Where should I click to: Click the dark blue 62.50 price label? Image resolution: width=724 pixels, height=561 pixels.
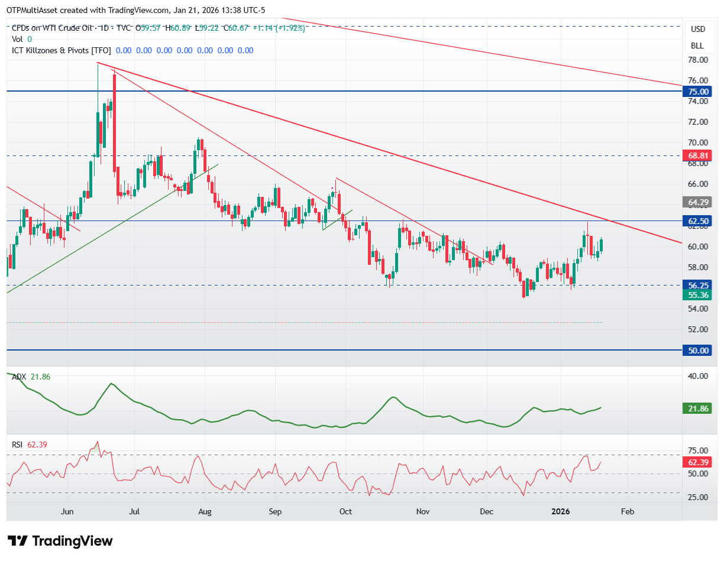(698, 221)
